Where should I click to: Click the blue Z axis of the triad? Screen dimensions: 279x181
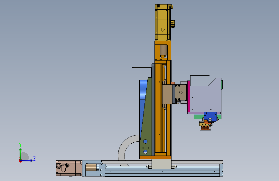click(x=26, y=160)
